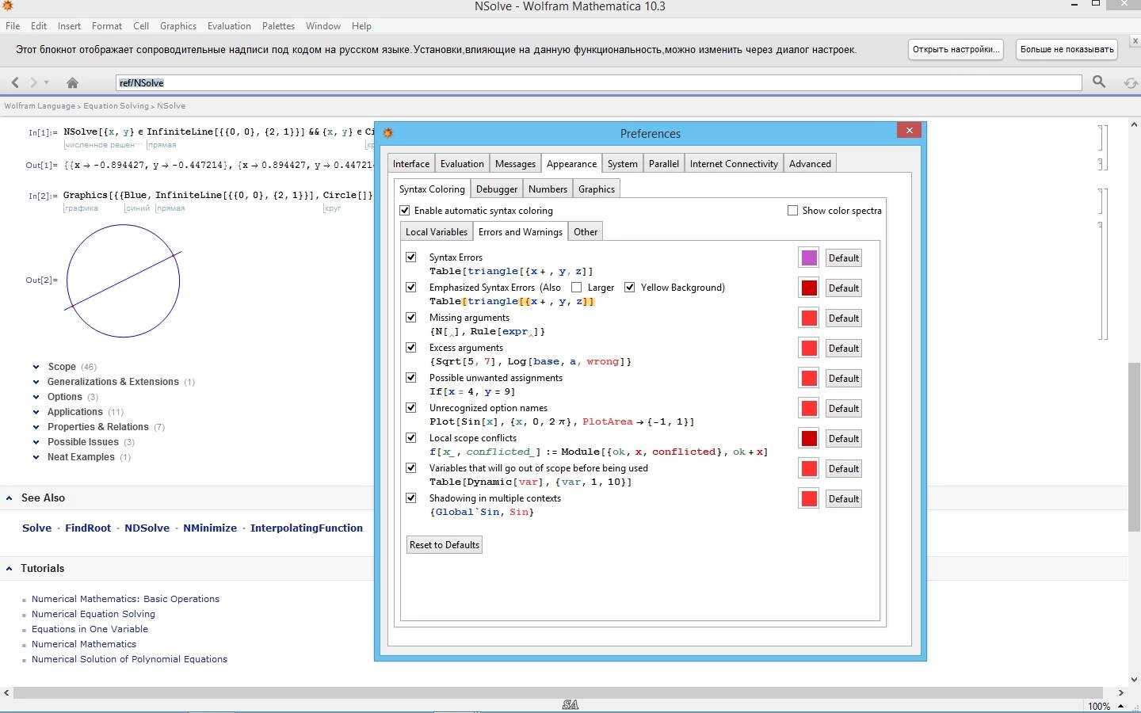Open the Advanced tab

point(810,164)
